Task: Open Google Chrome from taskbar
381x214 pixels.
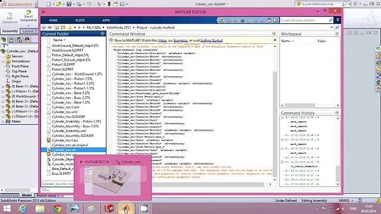Action: point(57,209)
